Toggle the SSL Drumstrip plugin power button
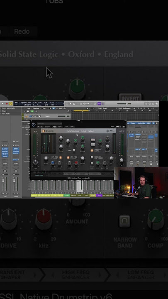168x299 pixels. click(34, 125)
